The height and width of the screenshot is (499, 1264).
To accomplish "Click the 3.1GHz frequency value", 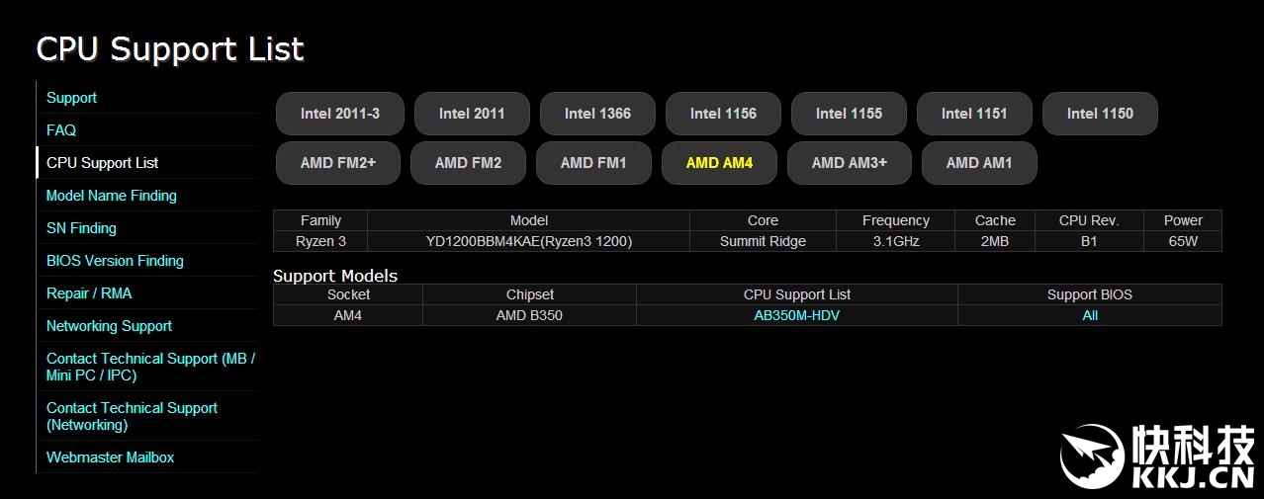I will [x=895, y=241].
